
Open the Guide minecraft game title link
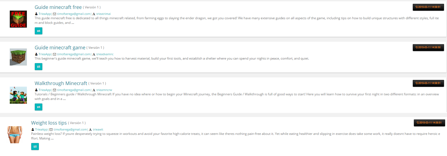pyautogui.click(x=60, y=48)
